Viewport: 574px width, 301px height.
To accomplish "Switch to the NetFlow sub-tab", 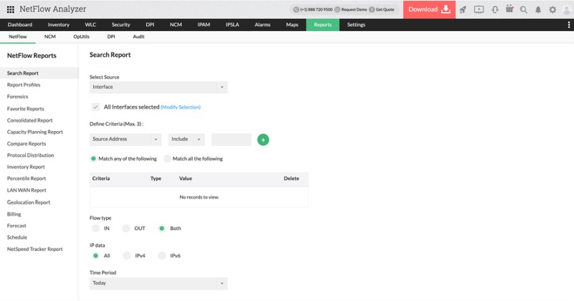I will (x=18, y=36).
